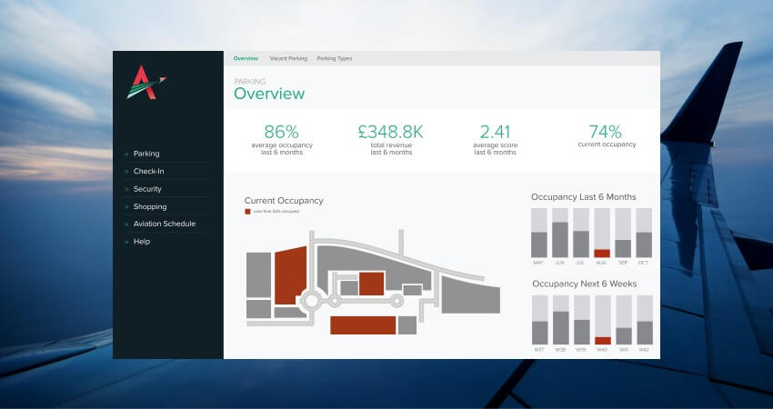Click the chevron arrow beside Aviation Schedule
773x409 pixels.
126,224
